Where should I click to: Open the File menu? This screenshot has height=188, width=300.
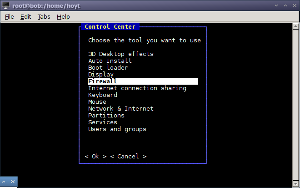click(10, 17)
